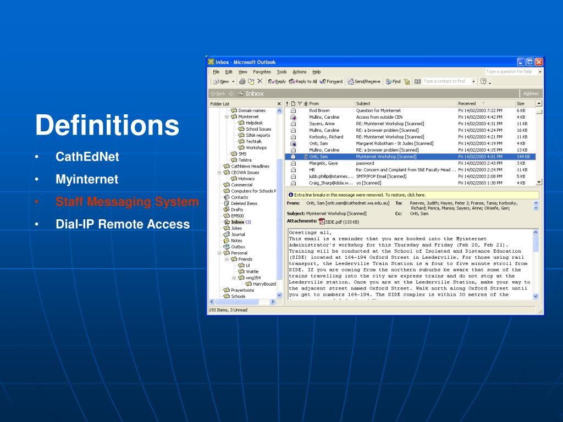This screenshot has height=422, width=563.
Task: Click the Microsoft Outlook Help question icon
Action: point(483,81)
